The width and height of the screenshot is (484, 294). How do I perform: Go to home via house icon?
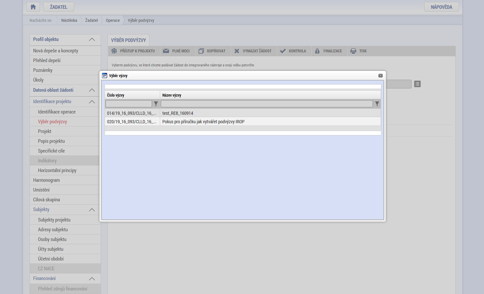(x=33, y=7)
